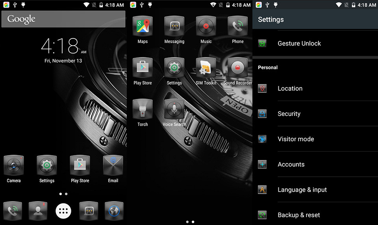Switch to second home screen page dot
This screenshot has width=378, height=225.
tap(66, 194)
